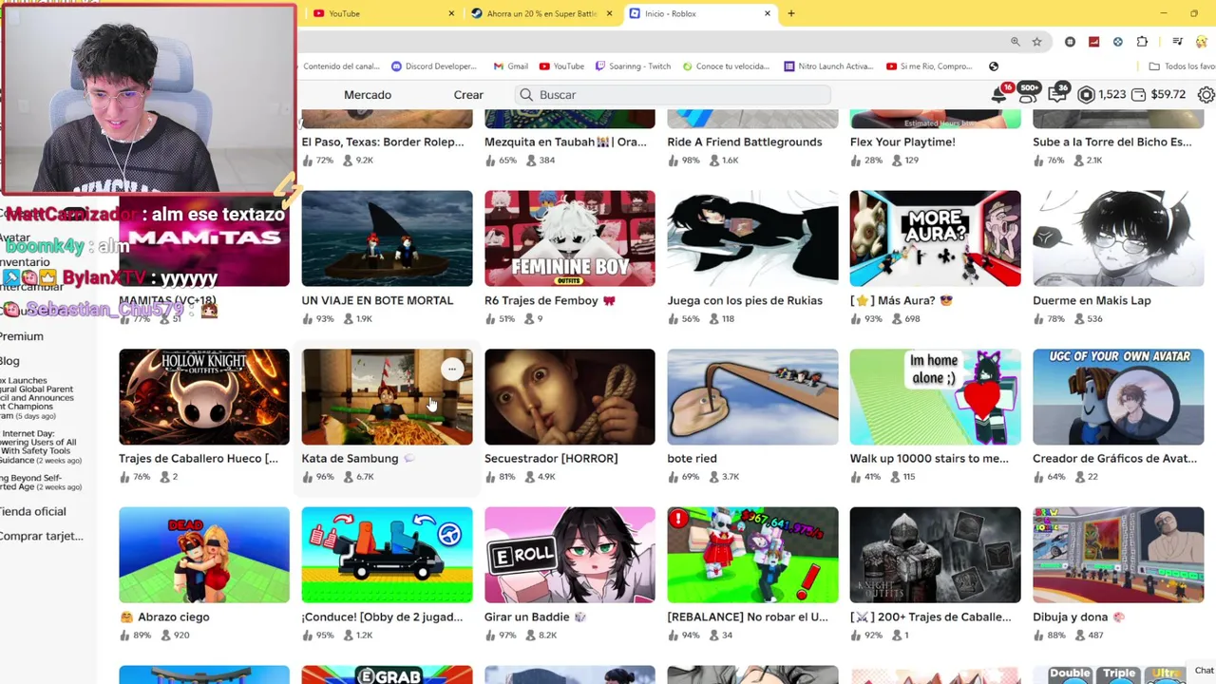The image size is (1216, 684).
Task: Click the Buscar search field
Action: click(x=674, y=95)
